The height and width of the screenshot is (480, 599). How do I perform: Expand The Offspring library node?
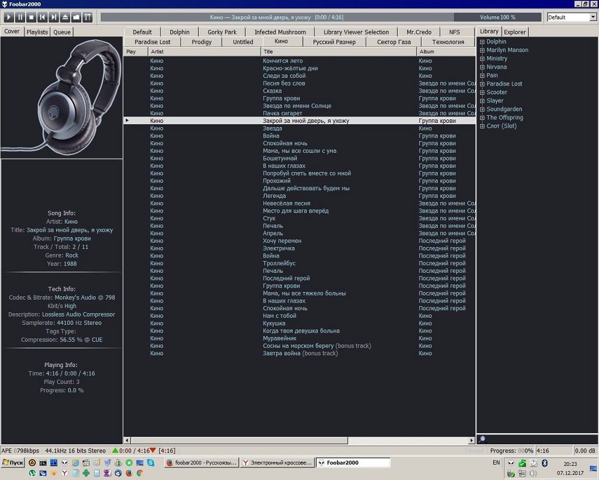point(482,118)
